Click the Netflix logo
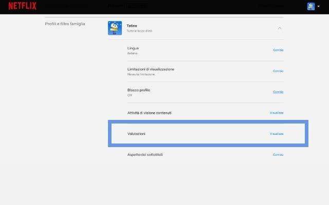Screen dimensions: 329x205 [x=22, y=6]
